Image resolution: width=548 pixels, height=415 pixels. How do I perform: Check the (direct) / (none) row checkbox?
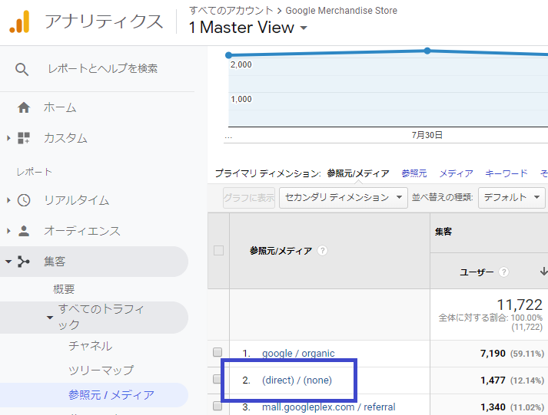coord(218,380)
